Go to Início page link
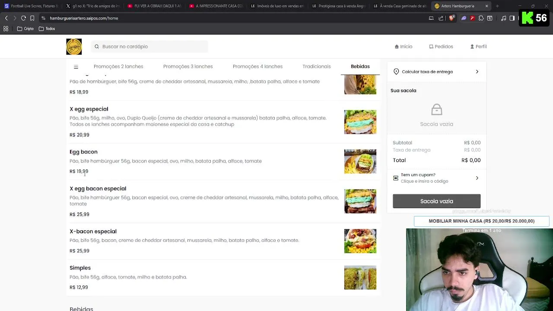 pos(404,47)
